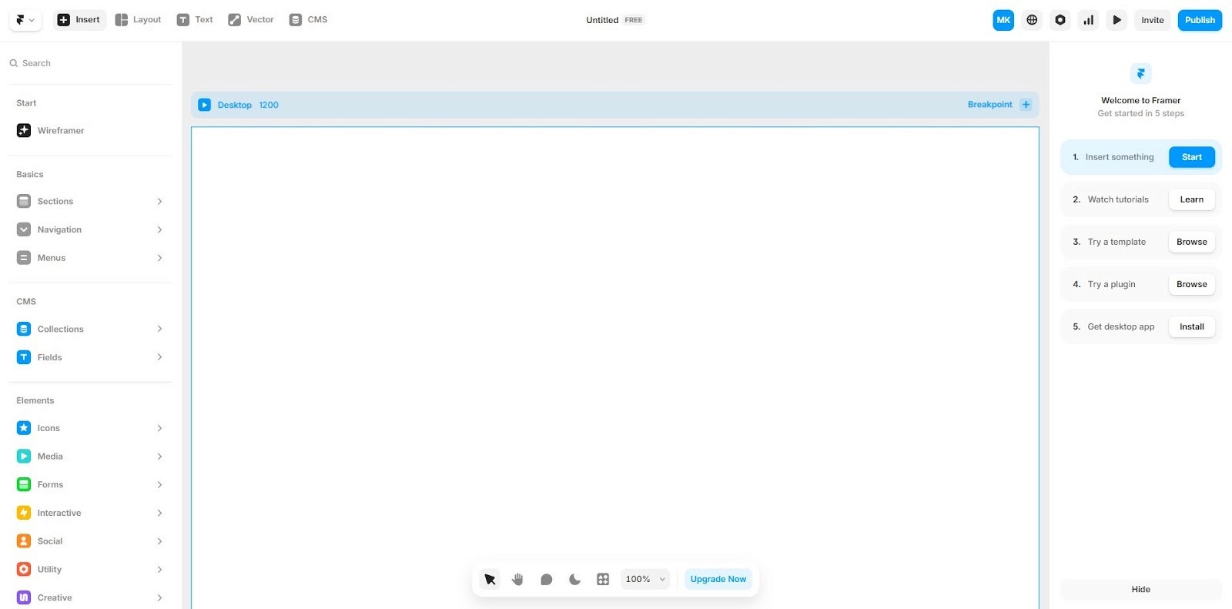This screenshot has width=1232, height=609.
Task: Select the Text tool tab
Action: pos(195,20)
